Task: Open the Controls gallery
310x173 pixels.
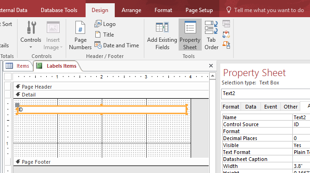Action: coord(31,35)
